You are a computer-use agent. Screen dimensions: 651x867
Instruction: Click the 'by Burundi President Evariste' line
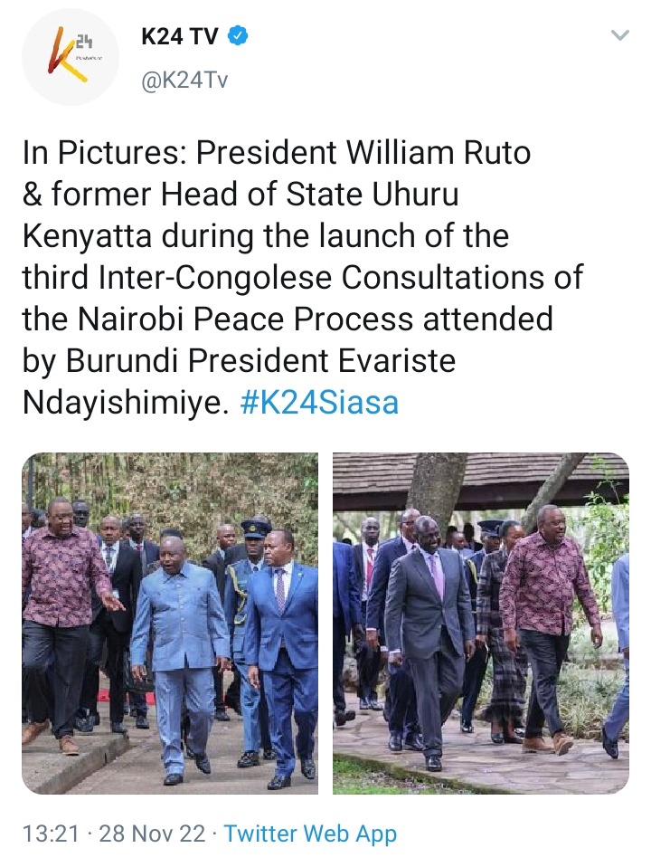click(x=239, y=361)
